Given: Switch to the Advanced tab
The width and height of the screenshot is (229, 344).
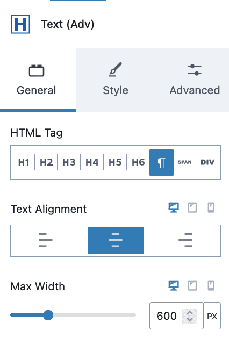Looking at the screenshot, I should [195, 80].
